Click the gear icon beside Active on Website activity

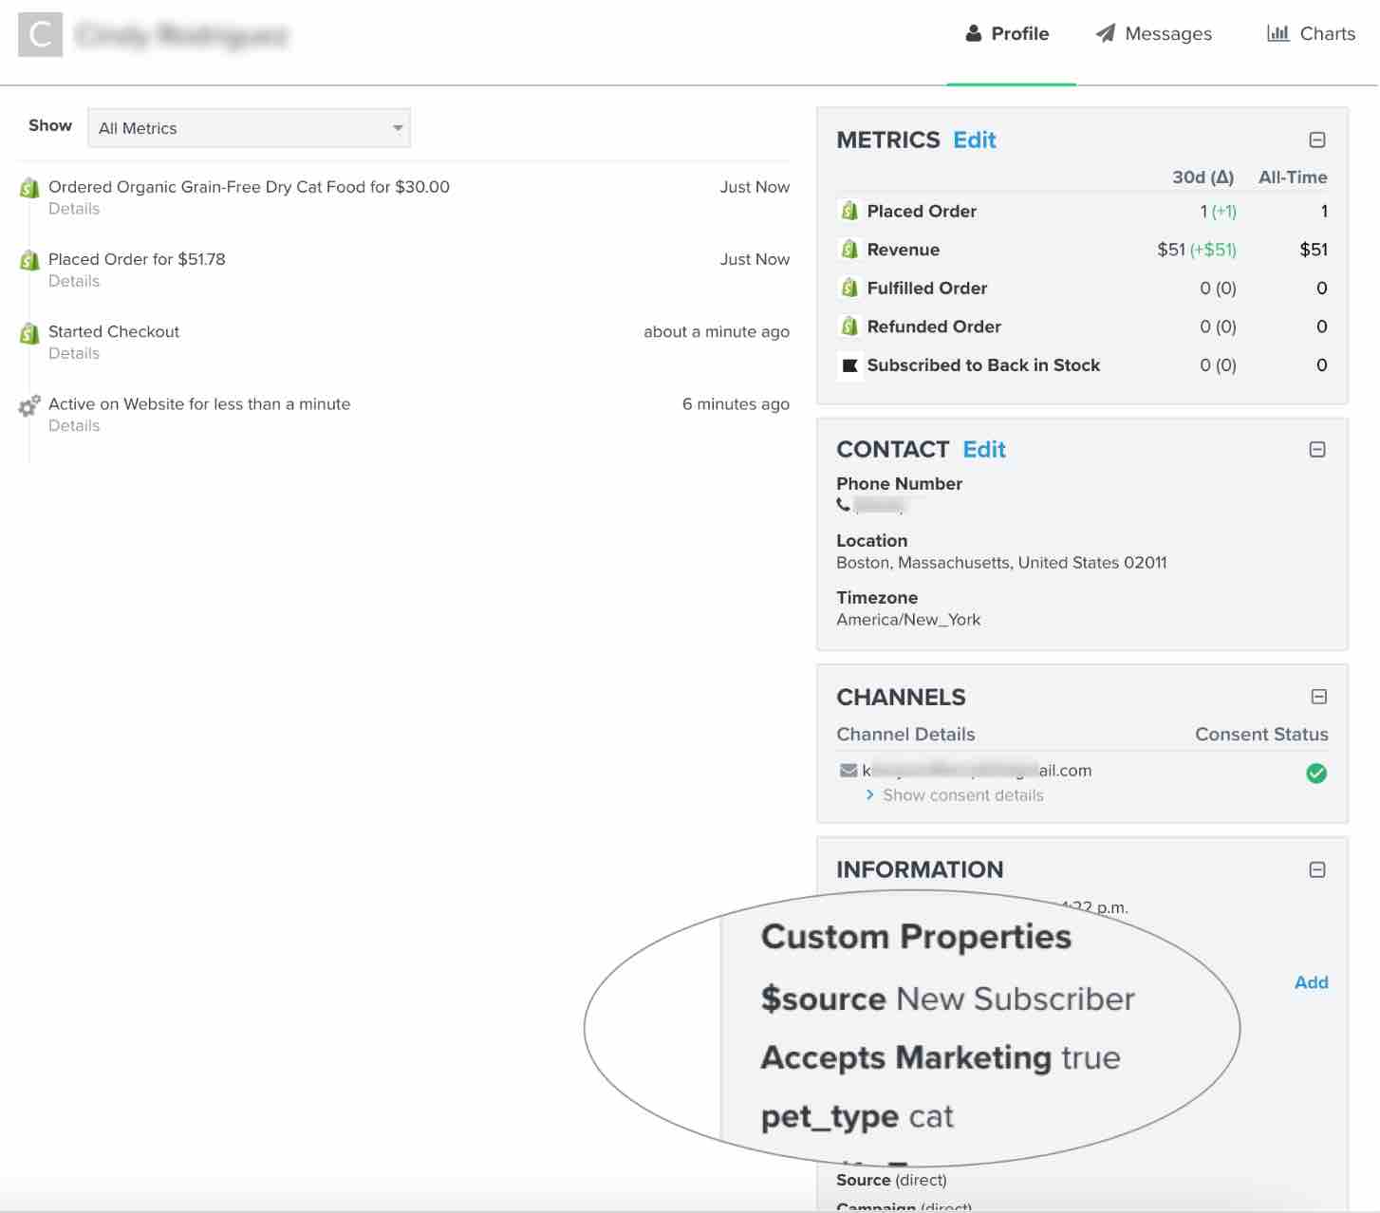tap(28, 405)
